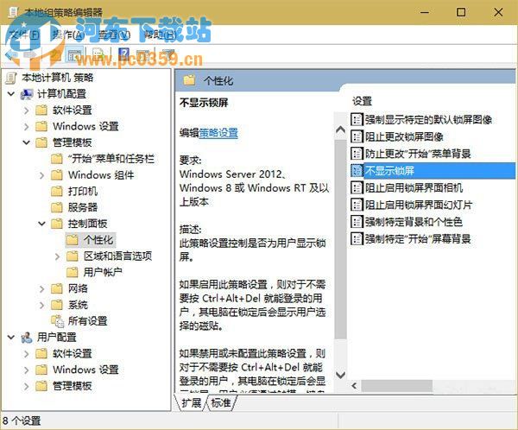Click the description pane vertical scrollbar thumb
The width and height of the screenshot is (518, 430).
(340, 239)
